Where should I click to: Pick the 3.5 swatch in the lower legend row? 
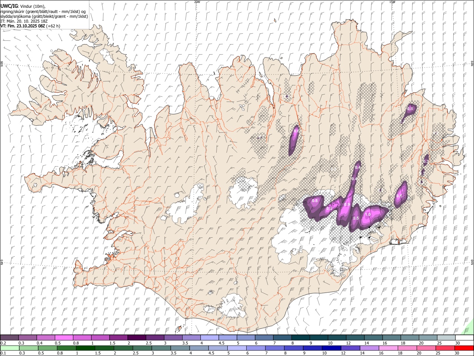180,348
